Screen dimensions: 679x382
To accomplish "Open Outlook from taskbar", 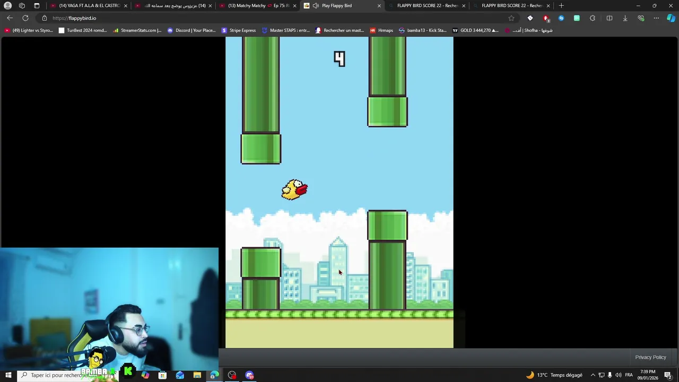I will 180,375.
